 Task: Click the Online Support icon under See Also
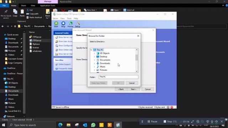57,64
